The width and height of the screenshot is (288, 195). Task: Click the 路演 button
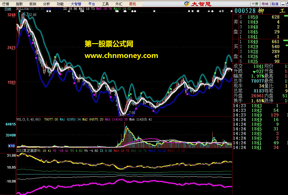coord(275,4)
